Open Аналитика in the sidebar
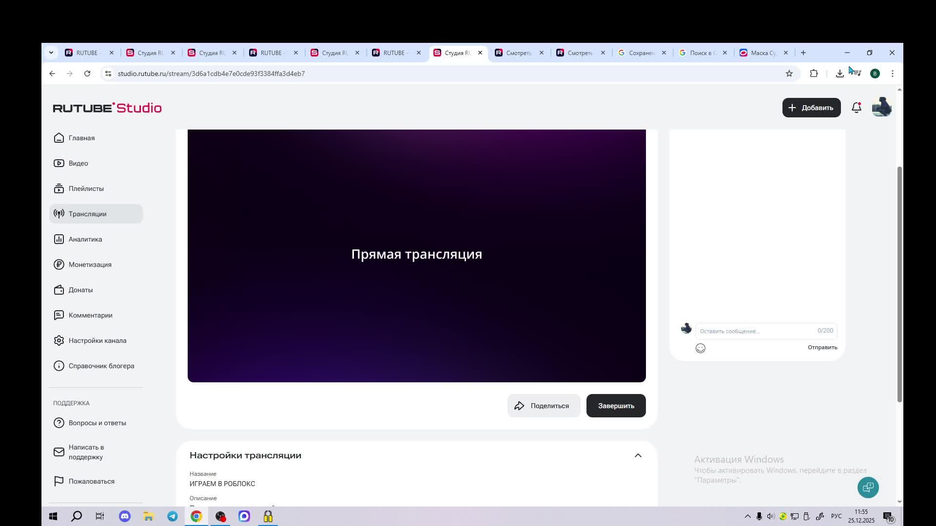This screenshot has height=526, width=936. click(85, 239)
